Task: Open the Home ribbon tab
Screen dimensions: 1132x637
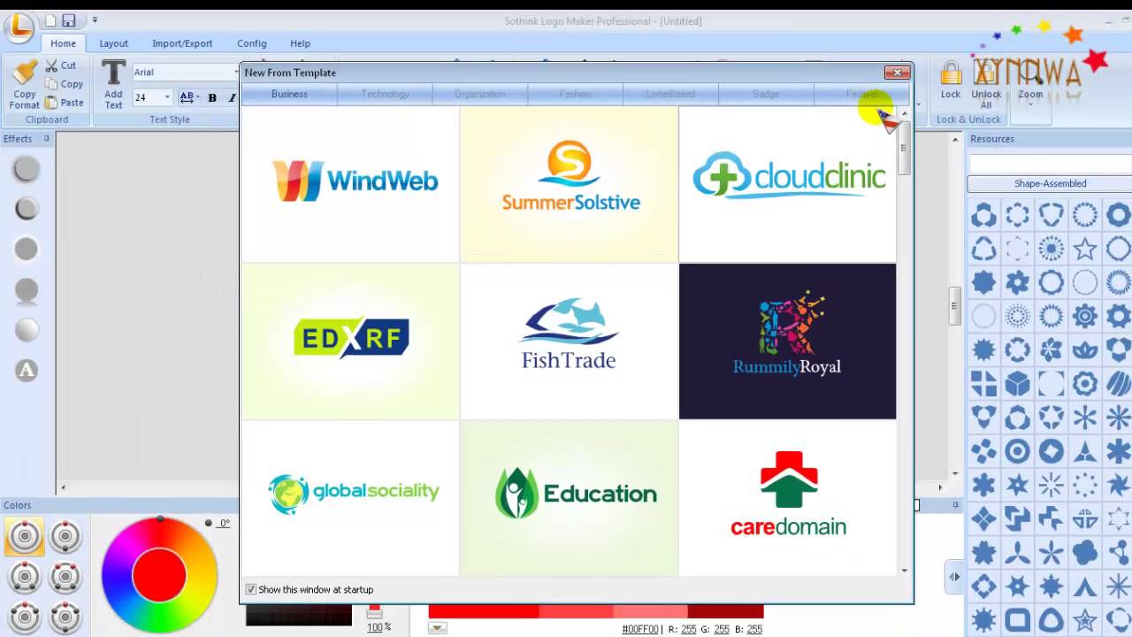Action: click(63, 43)
